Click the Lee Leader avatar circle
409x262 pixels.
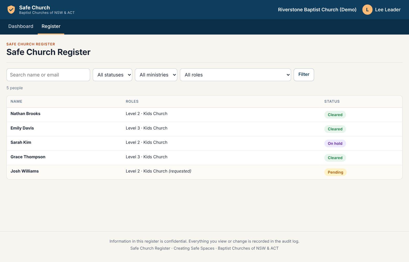coord(367,10)
